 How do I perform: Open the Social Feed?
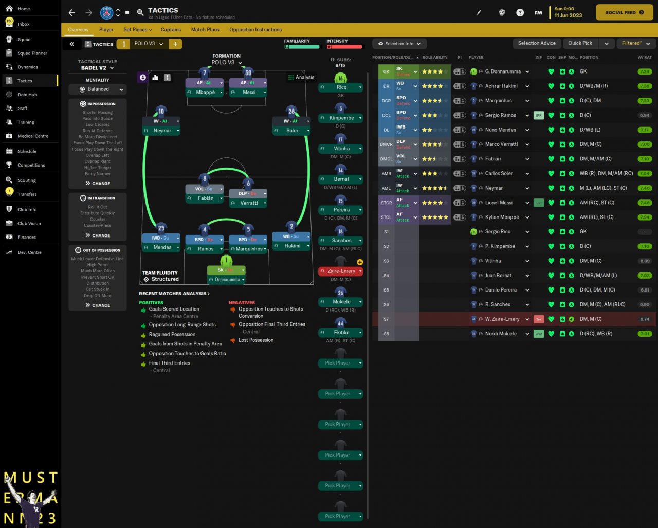tap(625, 13)
